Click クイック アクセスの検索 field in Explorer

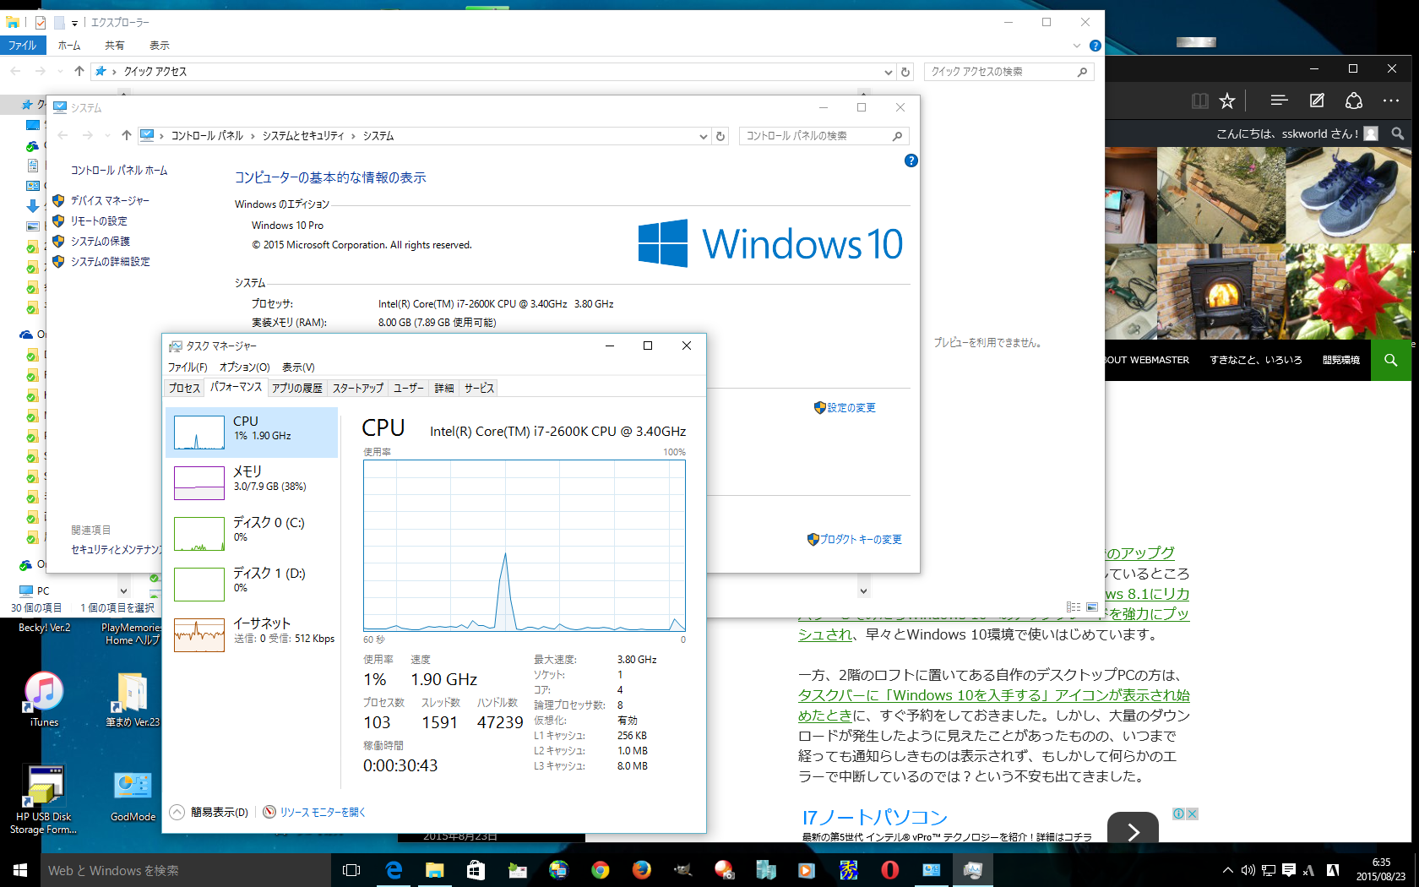click(x=1009, y=72)
